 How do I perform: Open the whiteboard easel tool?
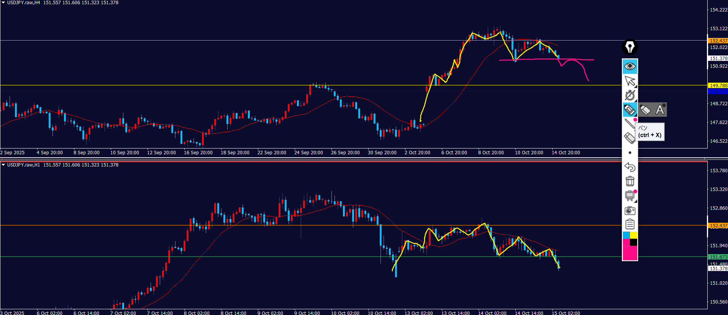pyautogui.click(x=630, y=196)
